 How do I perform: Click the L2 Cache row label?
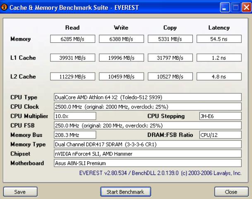[x=23, y=76]
